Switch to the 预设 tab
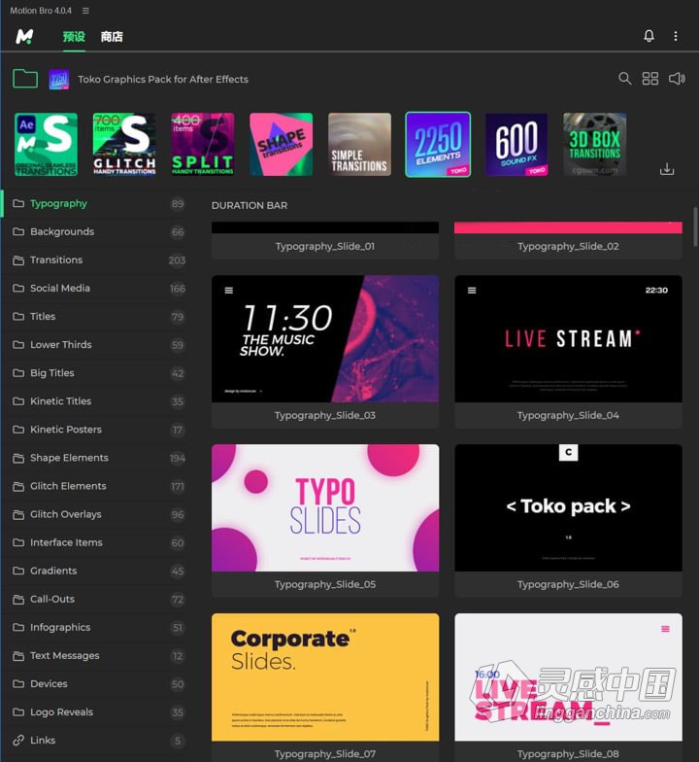 [74, 37]
